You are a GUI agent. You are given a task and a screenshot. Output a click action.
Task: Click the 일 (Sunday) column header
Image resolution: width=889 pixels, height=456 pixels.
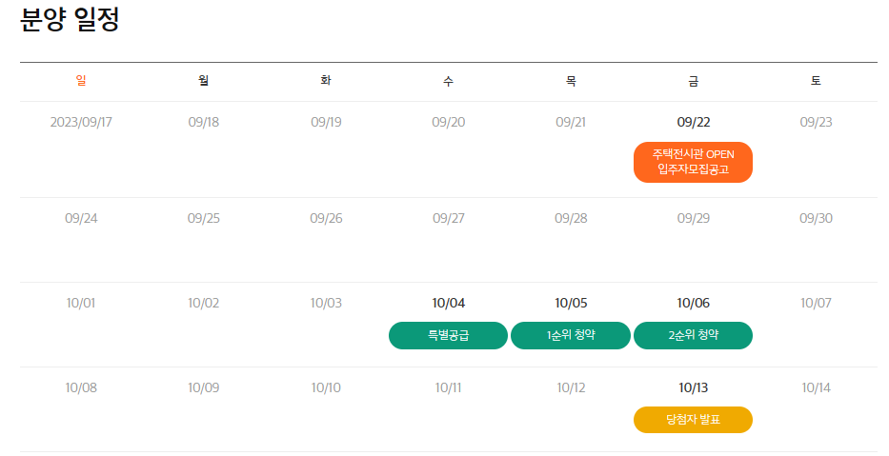[x=81, y=80]
